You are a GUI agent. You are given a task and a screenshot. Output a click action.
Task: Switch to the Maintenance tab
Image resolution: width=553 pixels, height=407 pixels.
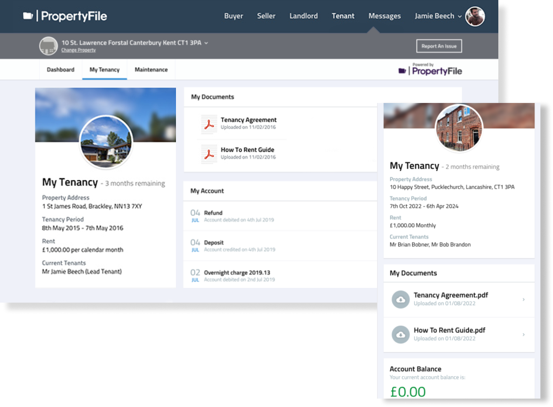[x=151, y=70]
